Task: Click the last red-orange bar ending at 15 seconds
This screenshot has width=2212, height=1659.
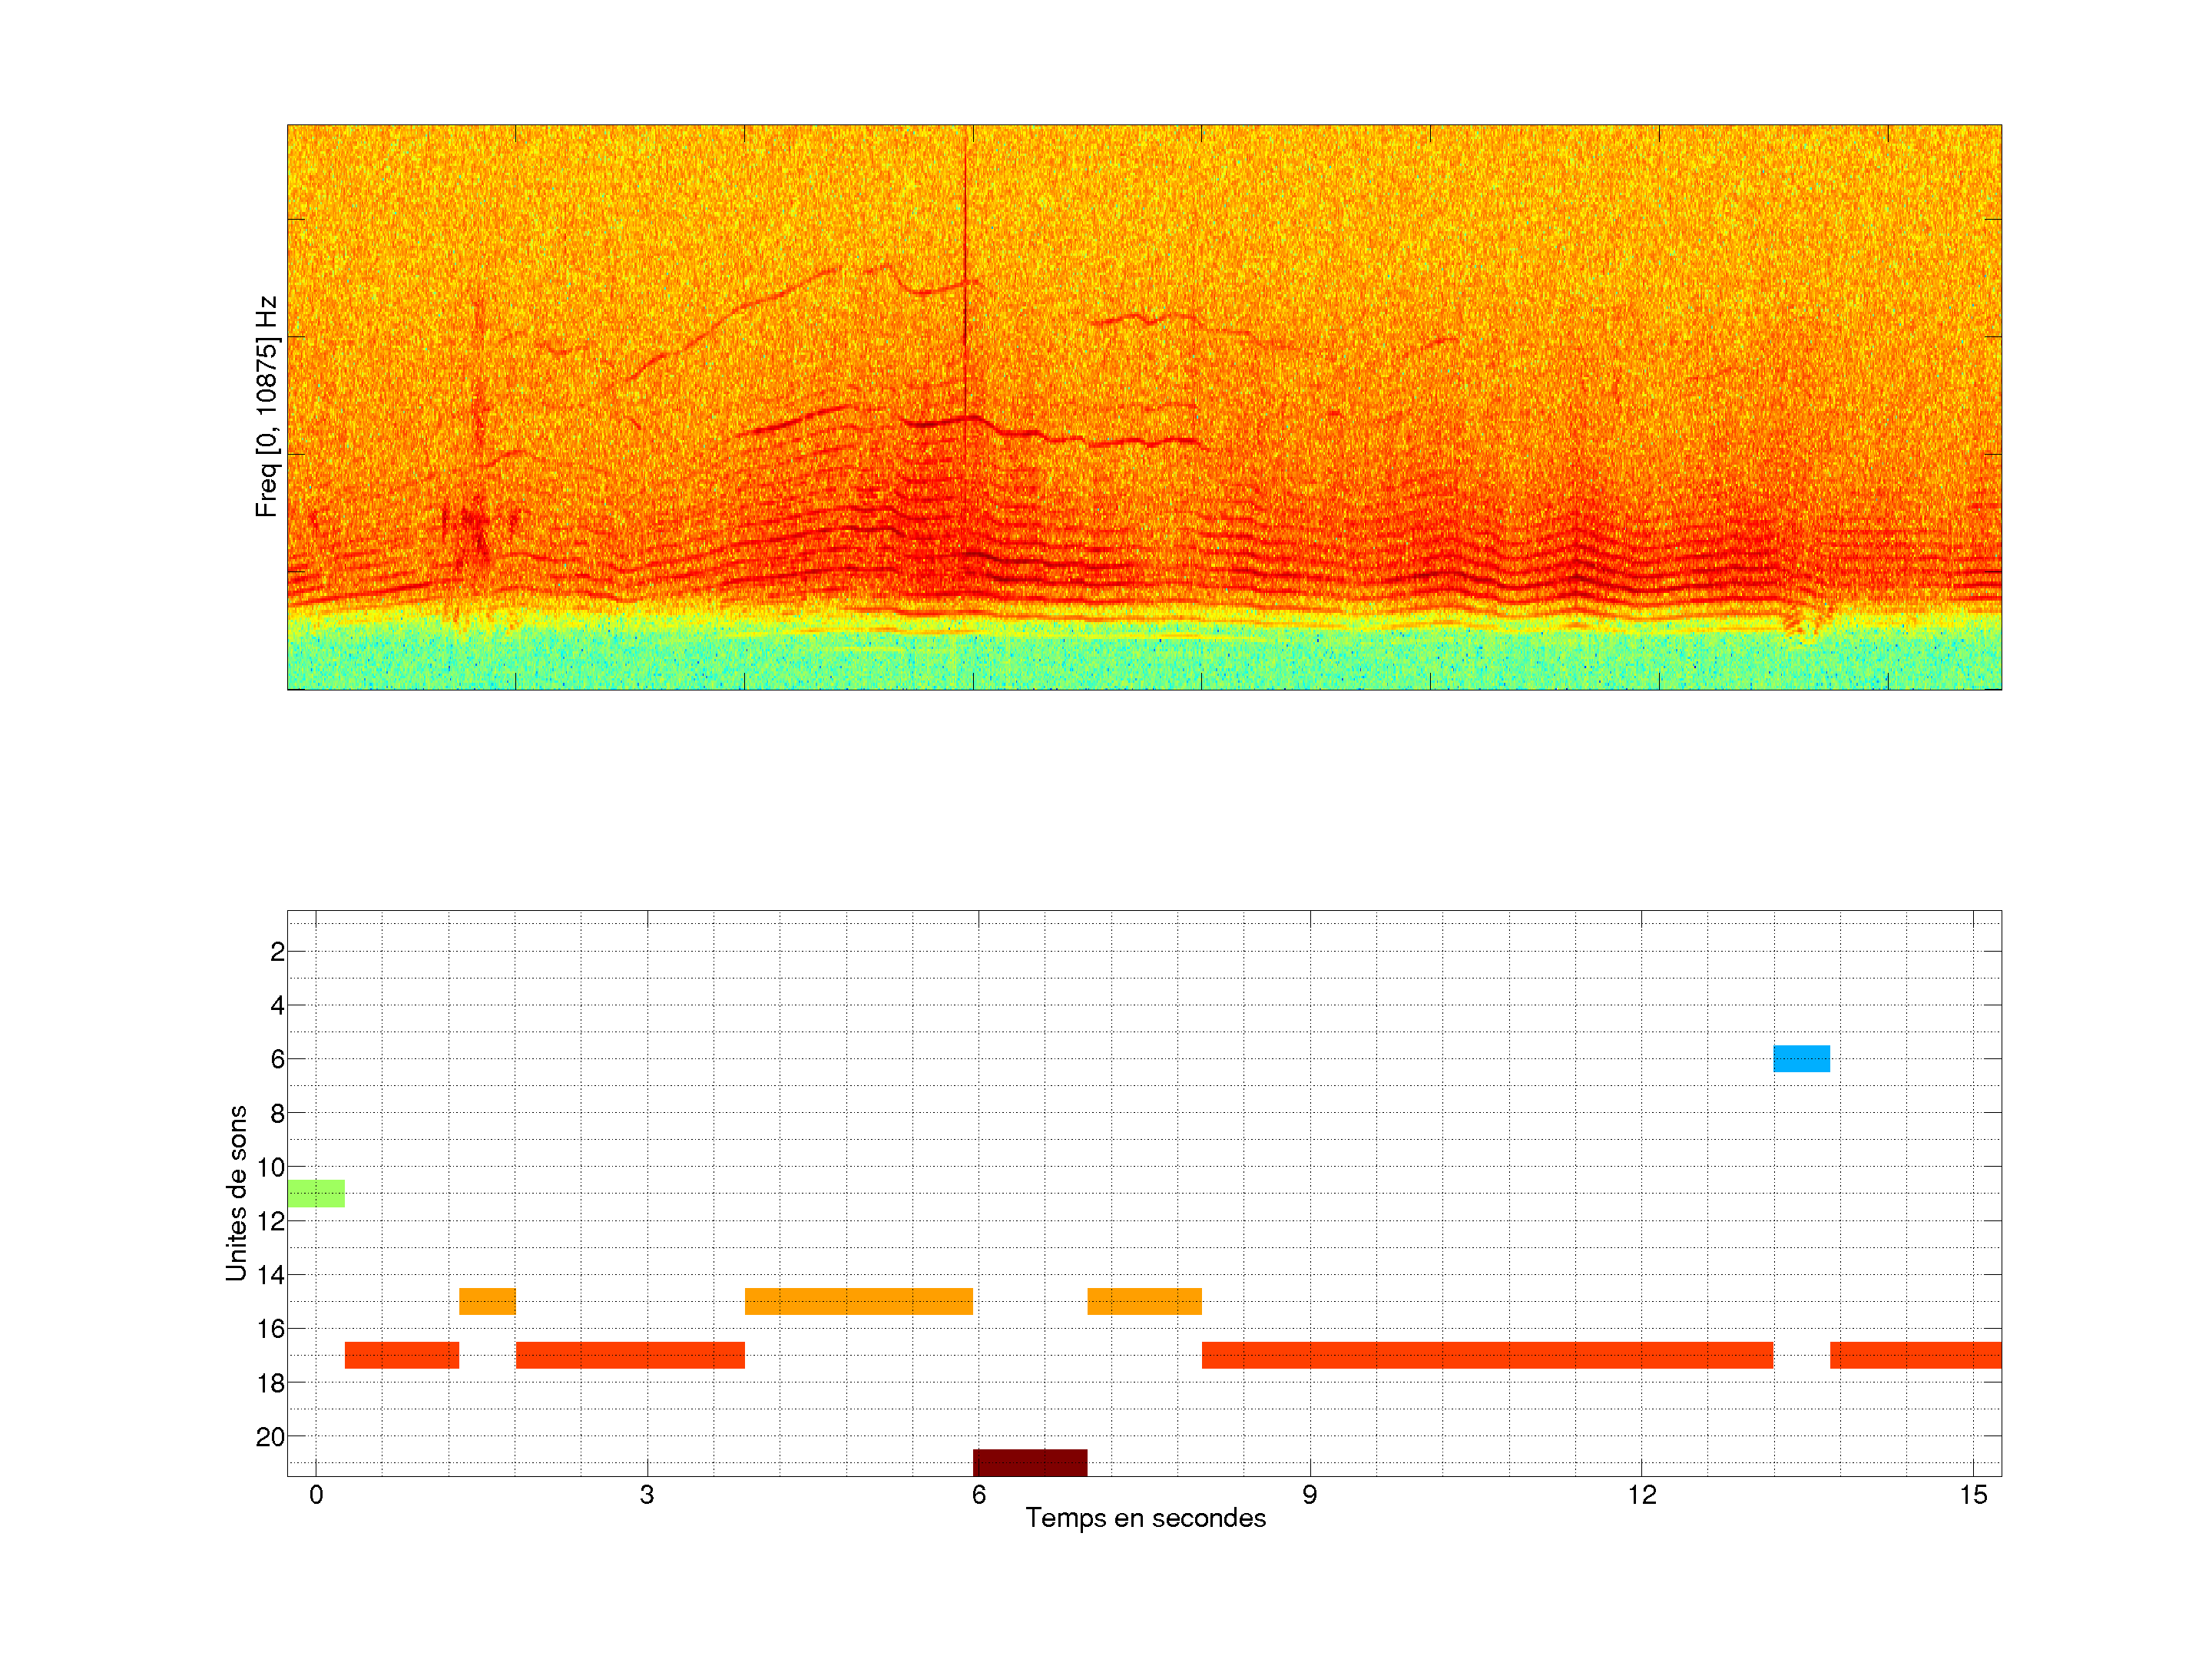Action: click(x=1915, y=1355)
